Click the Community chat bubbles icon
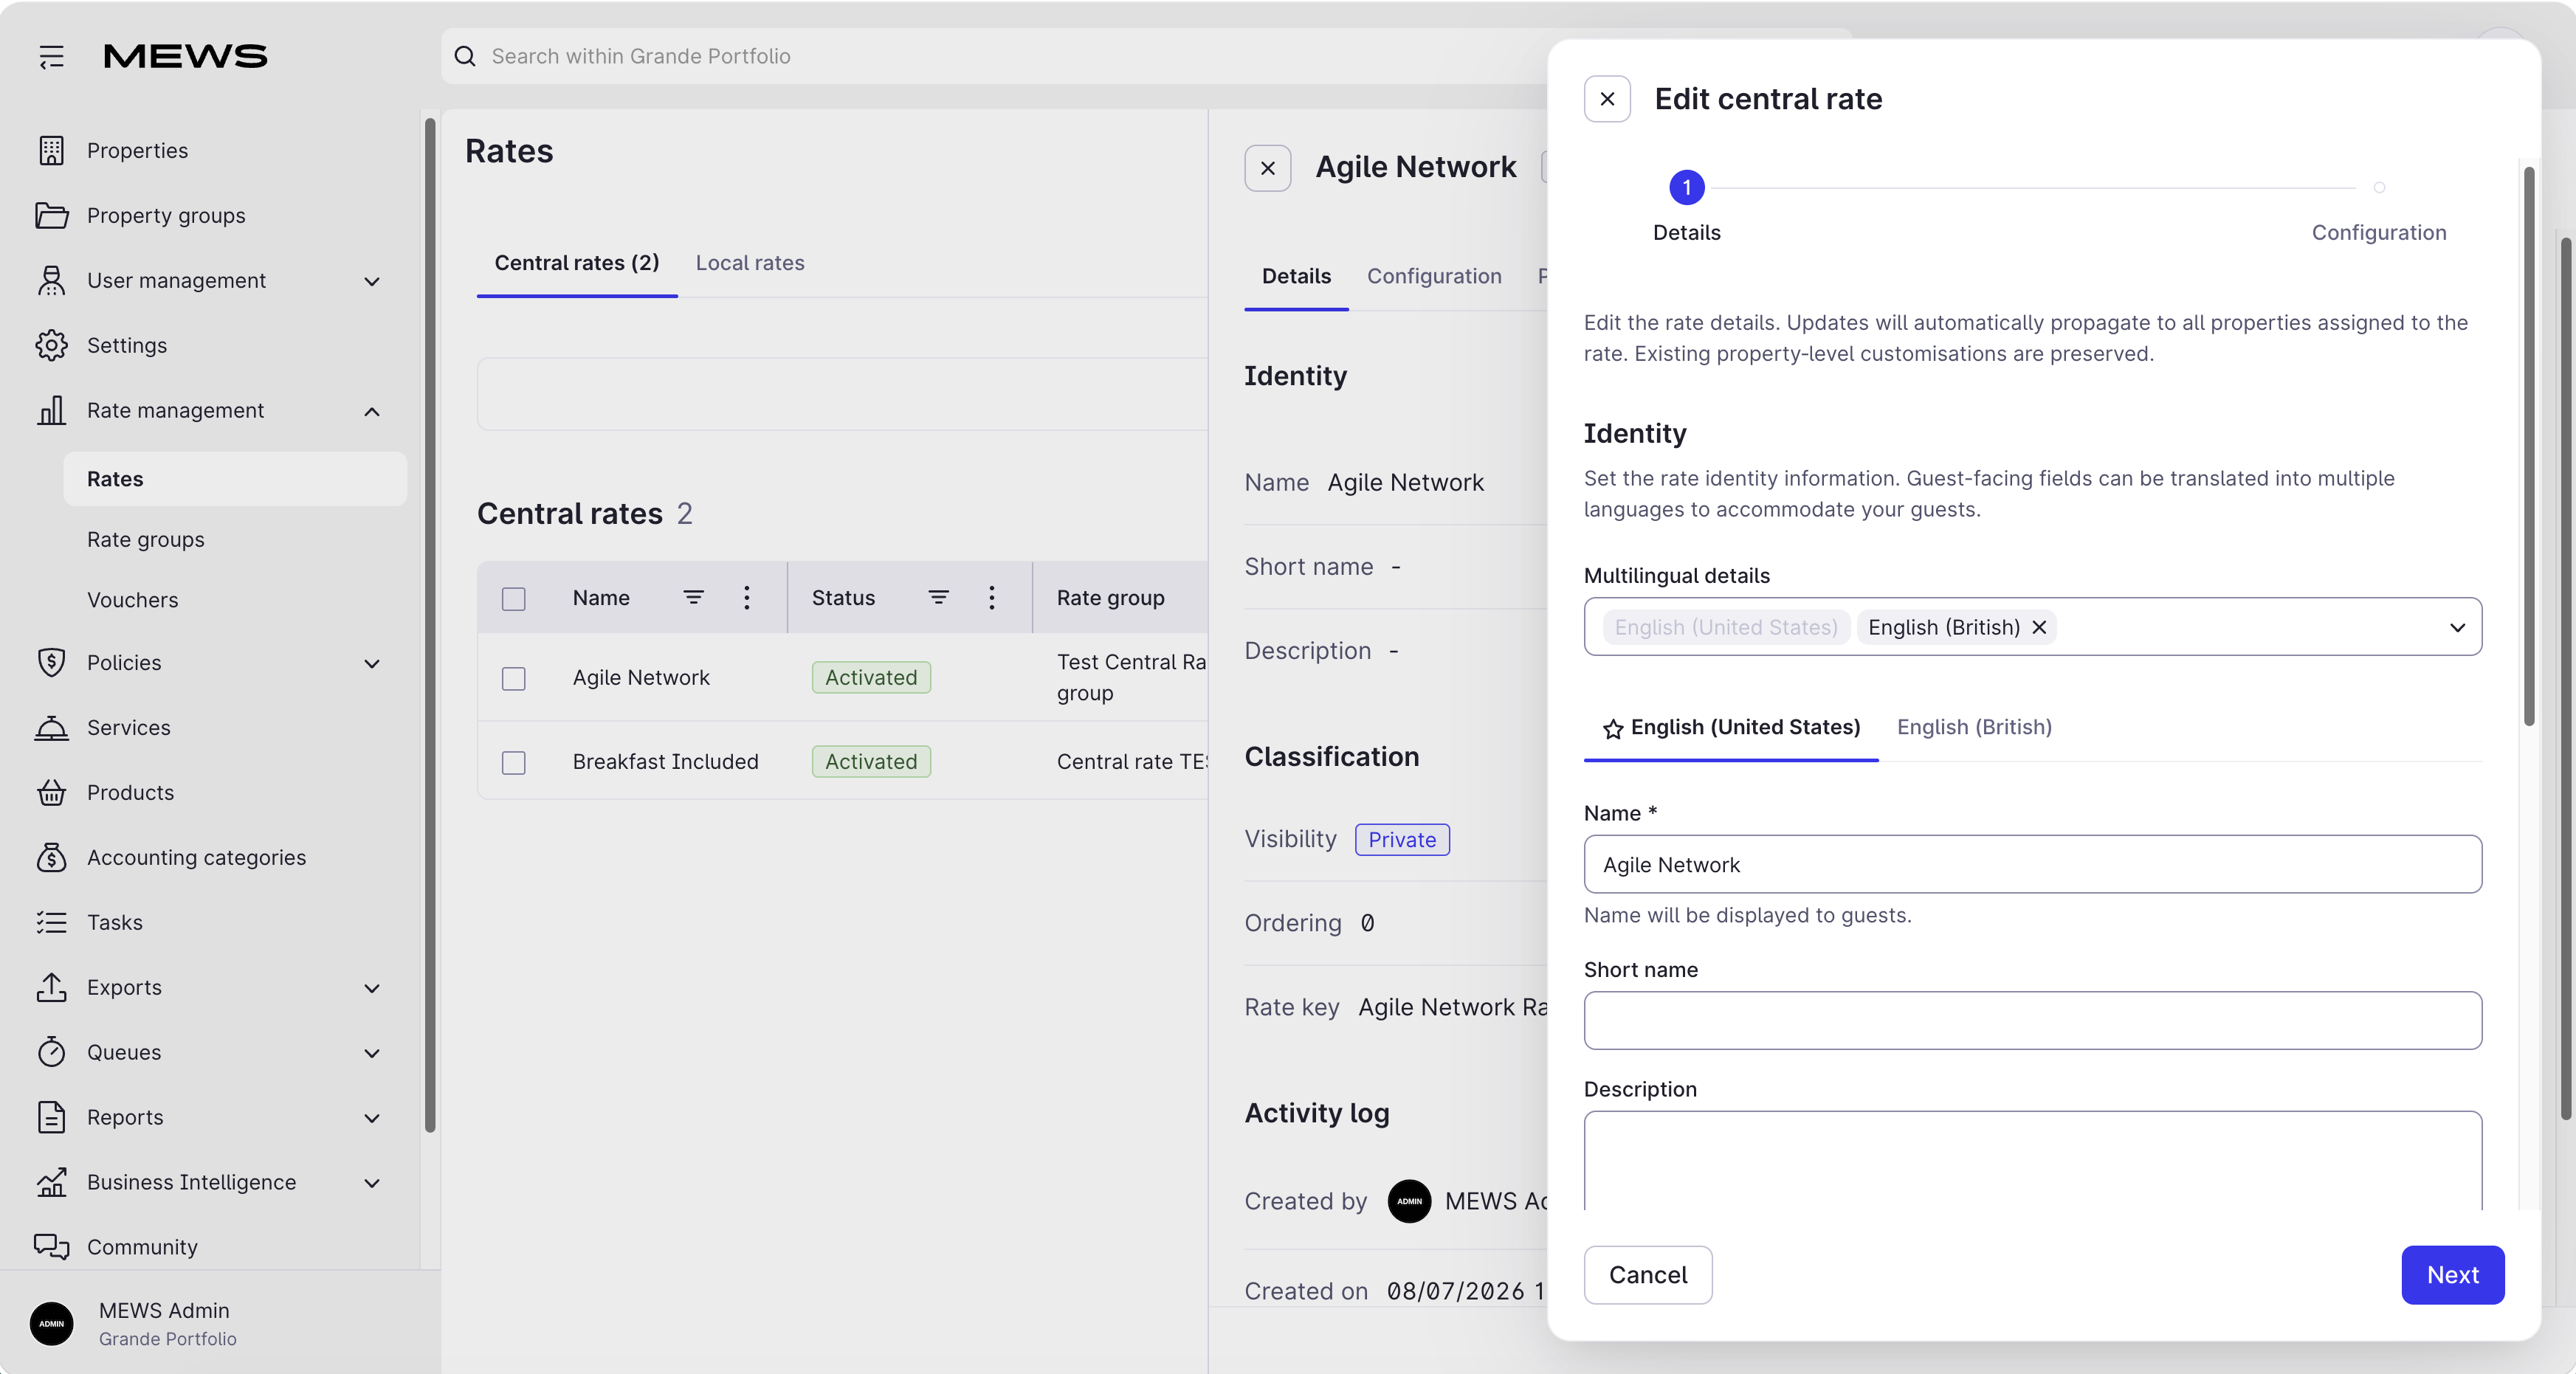The width and height of the screenshot is (2576, 1374). (51, 1246)
